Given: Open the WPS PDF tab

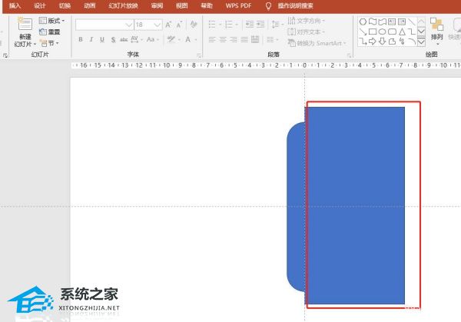Looking at the screenshot, I should pos(238,6).
